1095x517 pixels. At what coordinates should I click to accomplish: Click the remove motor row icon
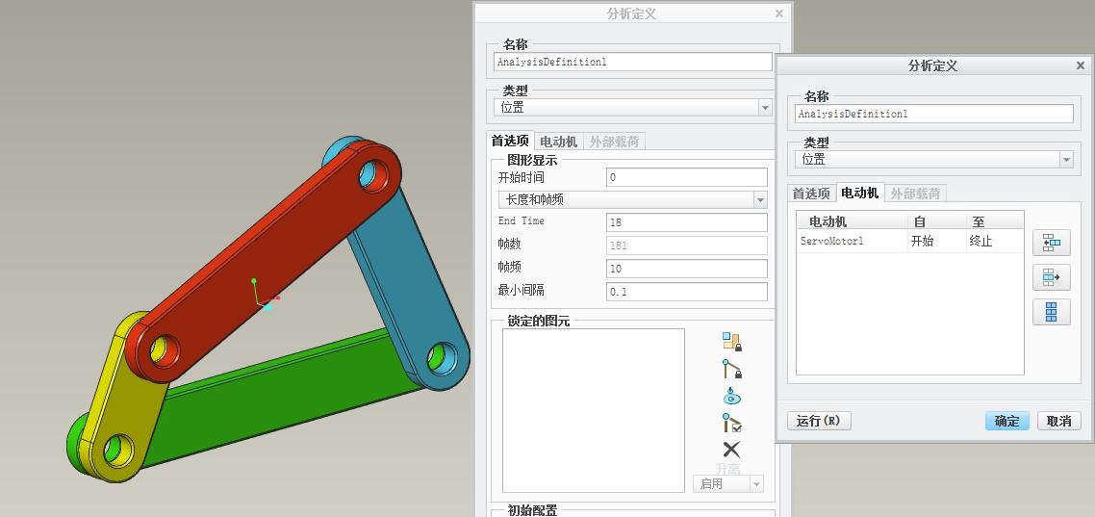pyautogui.click(x=1051, y=277)
